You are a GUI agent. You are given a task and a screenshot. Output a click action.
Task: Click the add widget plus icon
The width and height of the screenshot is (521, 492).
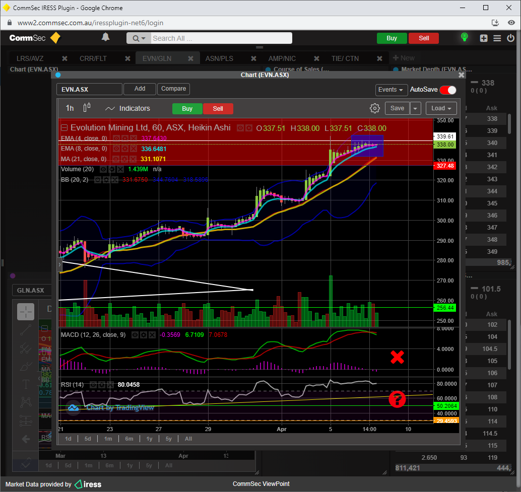click(x=484, y=38)
